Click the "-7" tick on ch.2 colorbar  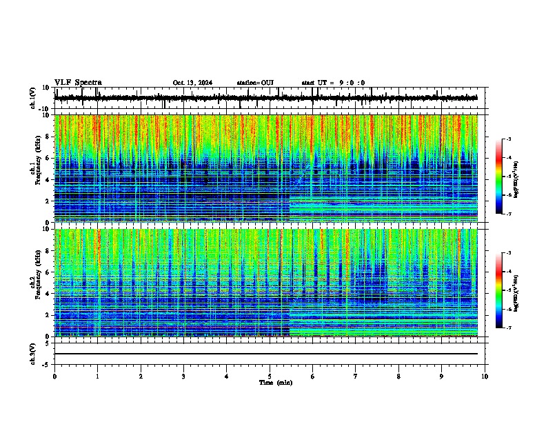(x=508, y=328)
